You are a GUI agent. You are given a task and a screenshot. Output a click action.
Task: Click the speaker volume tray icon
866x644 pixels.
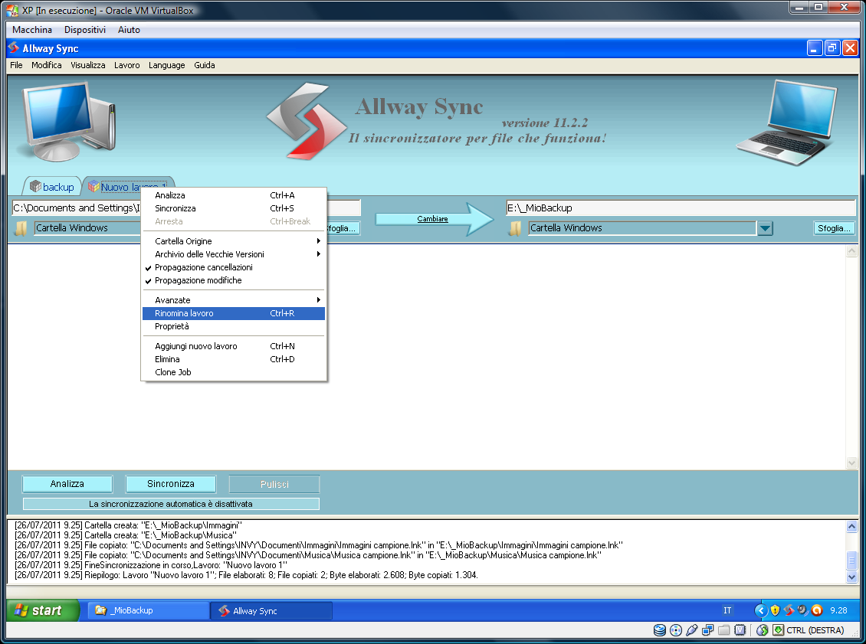coord(802,610)
